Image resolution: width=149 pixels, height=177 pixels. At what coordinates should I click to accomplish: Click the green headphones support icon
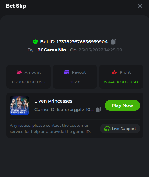(107, 129)
